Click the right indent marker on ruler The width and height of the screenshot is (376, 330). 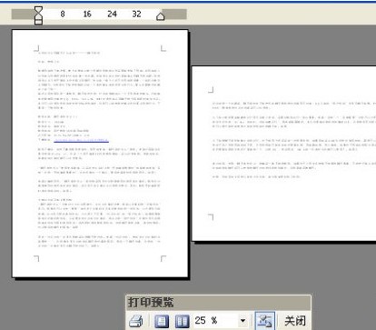[161, 16]
